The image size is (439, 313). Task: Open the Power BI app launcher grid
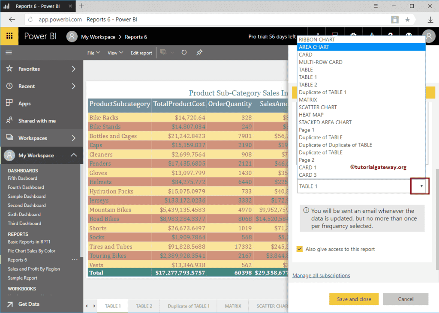coord(9,36)
